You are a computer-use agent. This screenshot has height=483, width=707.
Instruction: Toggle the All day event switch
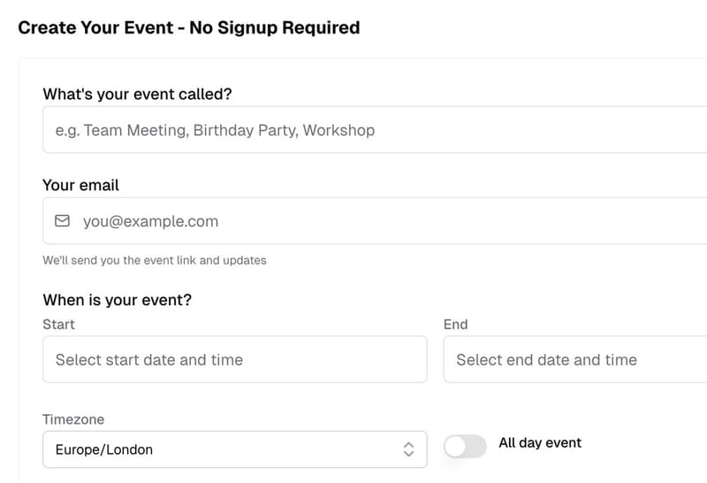pos(465,447)
